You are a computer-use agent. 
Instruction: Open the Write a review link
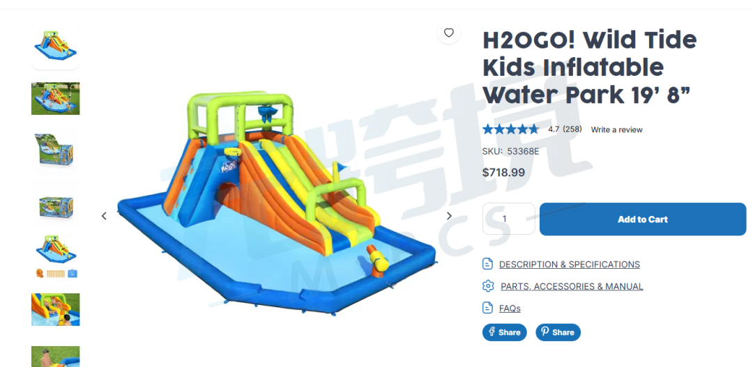pos(616,130)
